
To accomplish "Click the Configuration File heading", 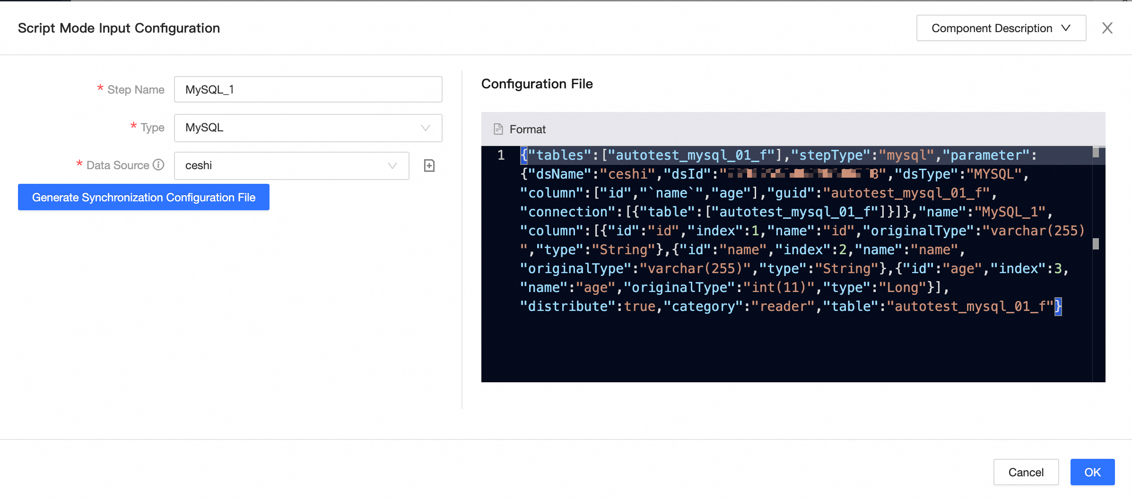I will tap(537, 84).
